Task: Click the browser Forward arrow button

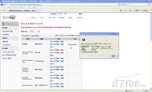Action: click(x=5, y=5)
